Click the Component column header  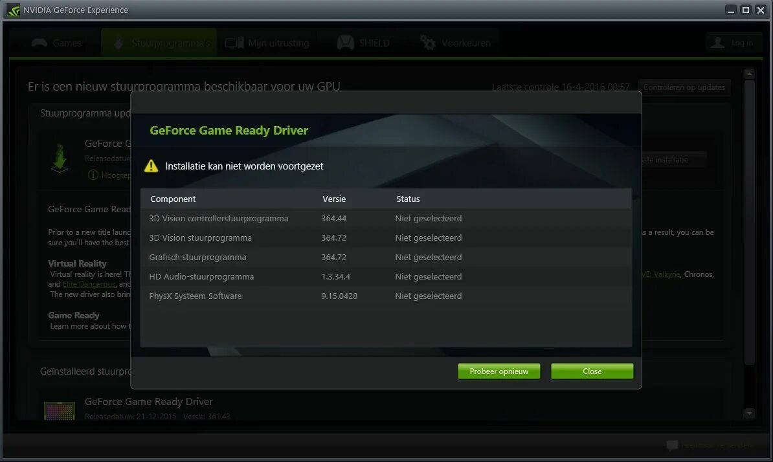[173, 199]
